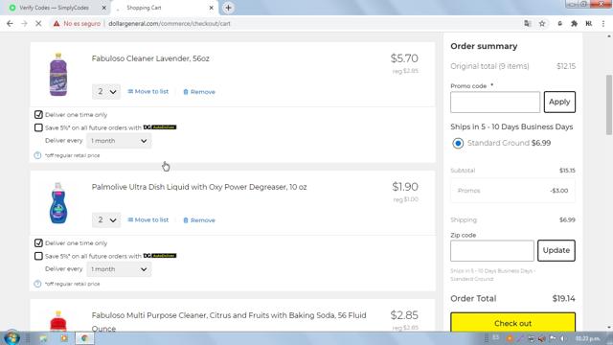
Task: Open Palmolive Ultra Dish Liquid thumbnail
Action: (x=58, y=203)
